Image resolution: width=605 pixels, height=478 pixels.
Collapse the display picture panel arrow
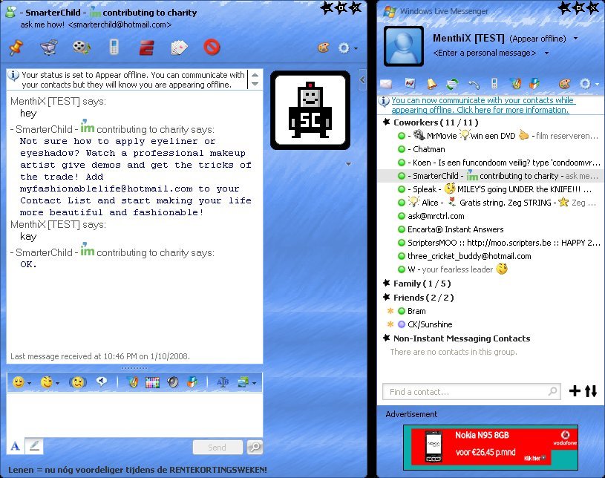pyautogui.click(x=362, y=80)
